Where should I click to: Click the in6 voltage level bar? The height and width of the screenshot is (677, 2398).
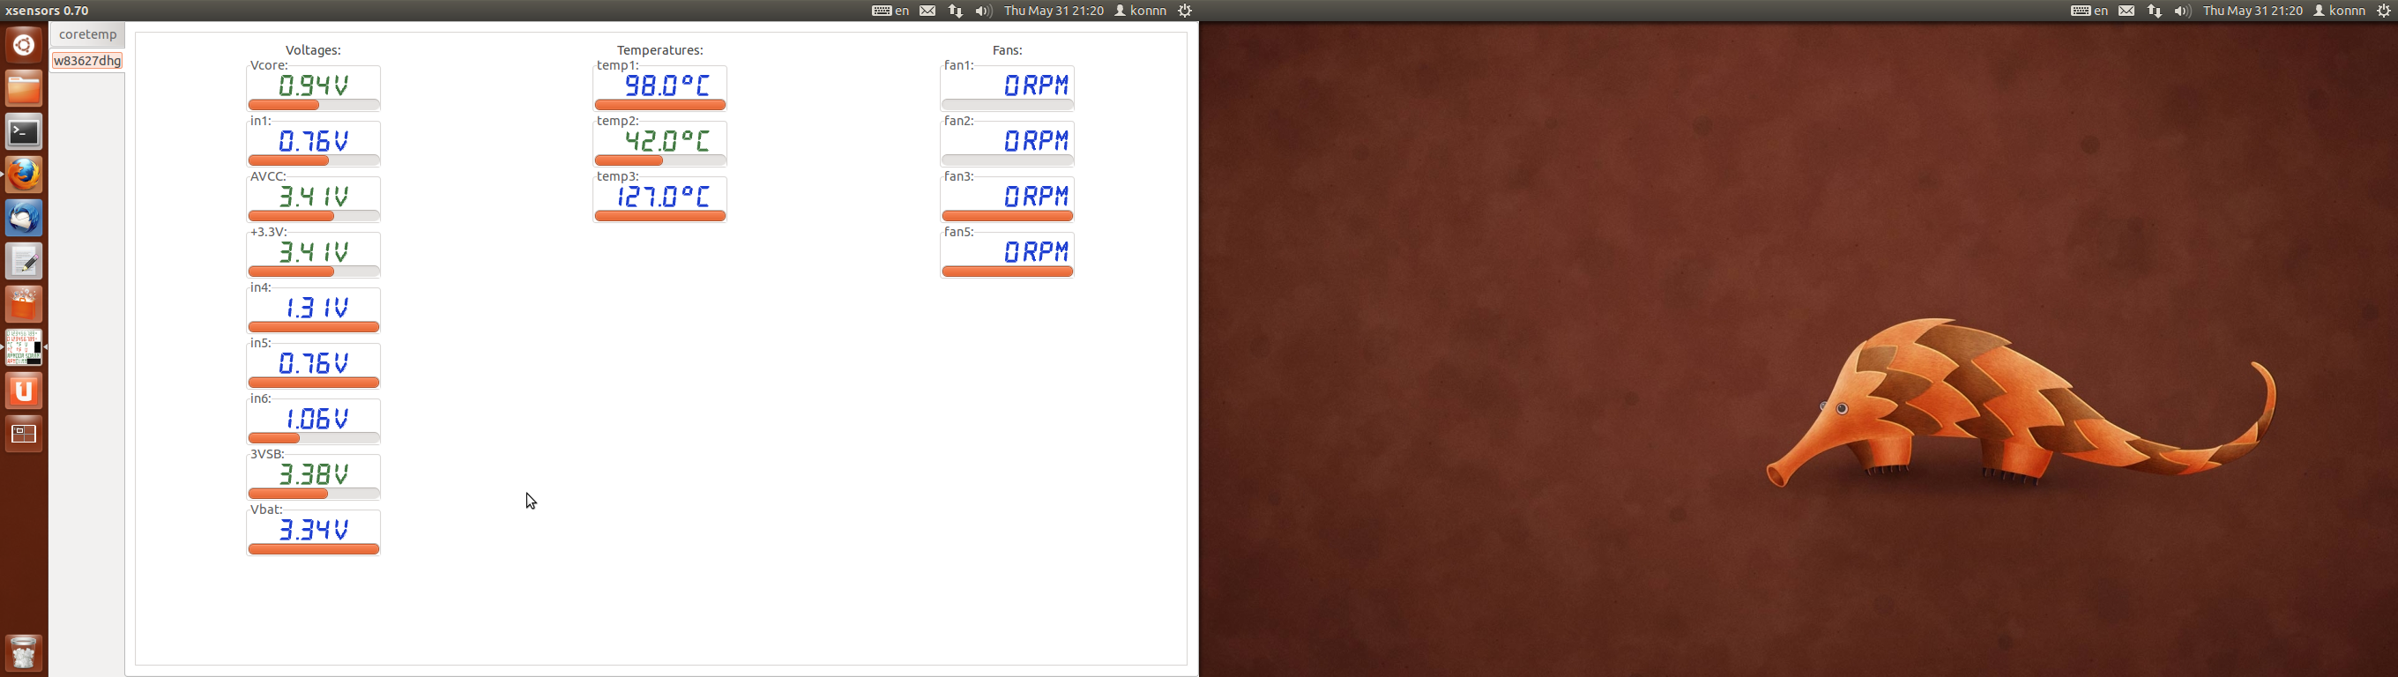pos(314,439)
